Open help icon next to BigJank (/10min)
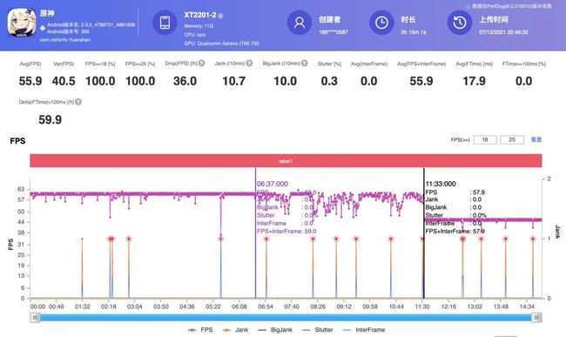Screen dimensions: 566x337 (304, 64)
